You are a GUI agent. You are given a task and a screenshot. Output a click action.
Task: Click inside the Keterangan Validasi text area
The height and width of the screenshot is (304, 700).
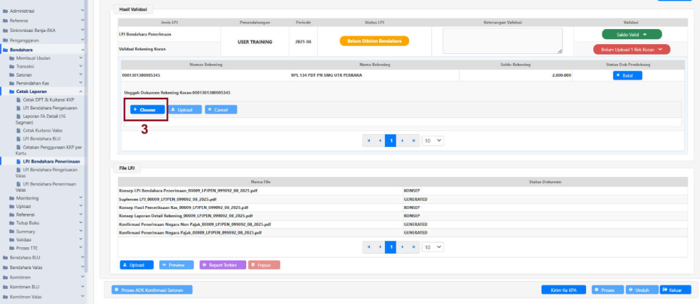pos(502,40)
